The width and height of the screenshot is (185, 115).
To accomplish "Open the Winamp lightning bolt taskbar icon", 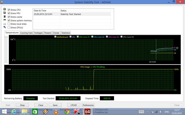I will click(45, 111).
